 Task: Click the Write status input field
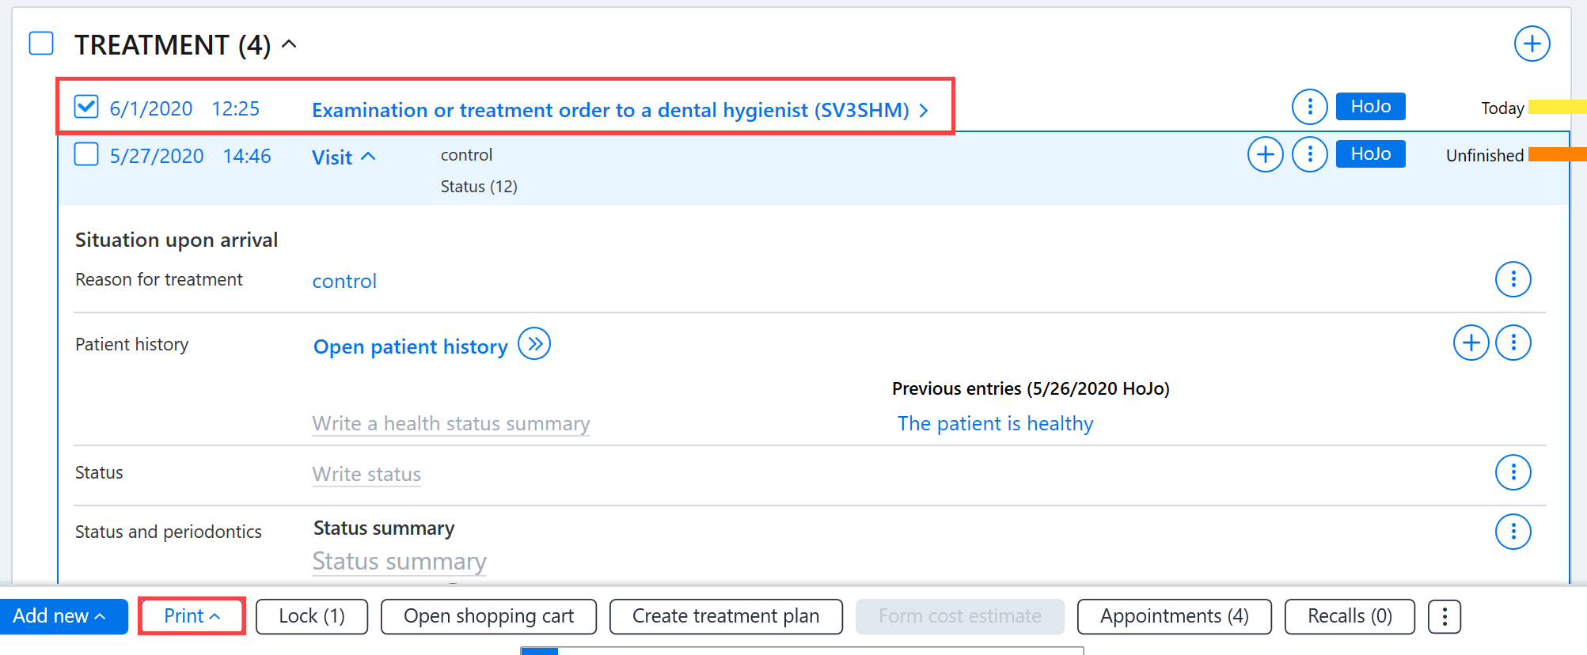click(366, 474)
